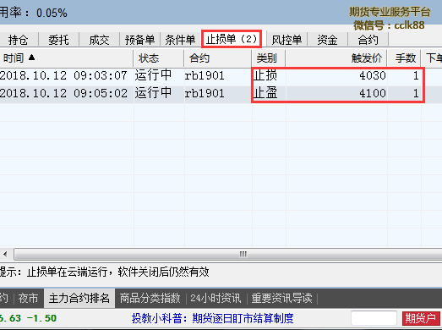The height and width of the screenshot is (330, 442).
Task: Select the 合约 tab
Action: point(368,40)
